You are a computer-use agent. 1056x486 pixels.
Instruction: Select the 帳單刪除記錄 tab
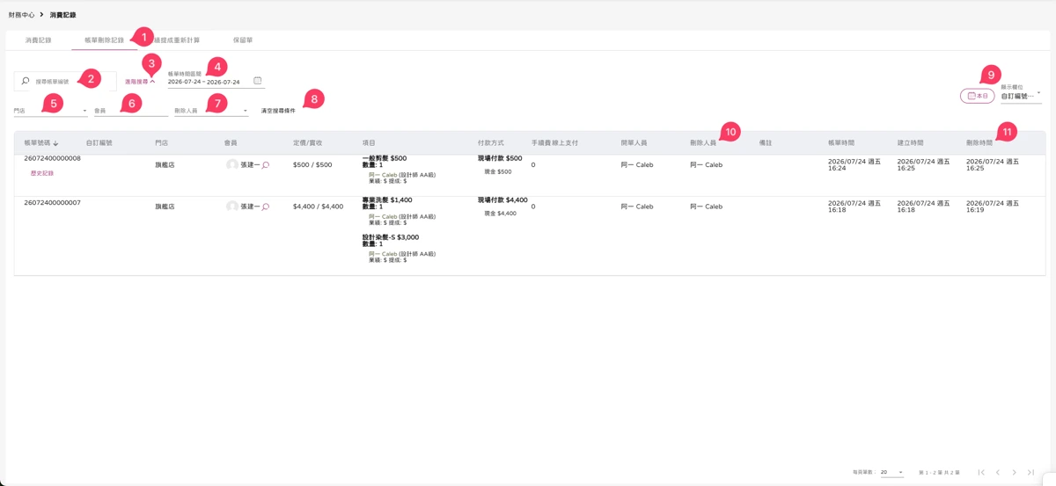point(104,40)
